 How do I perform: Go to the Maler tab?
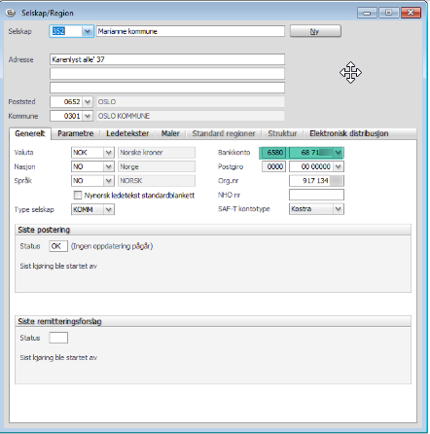(x=170, y=133)
